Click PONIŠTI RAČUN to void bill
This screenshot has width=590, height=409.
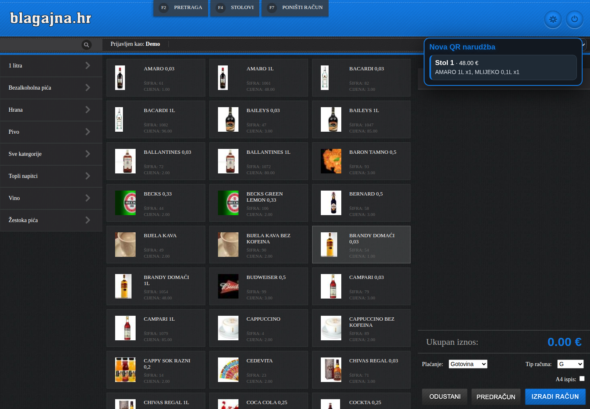pos(295,8)
